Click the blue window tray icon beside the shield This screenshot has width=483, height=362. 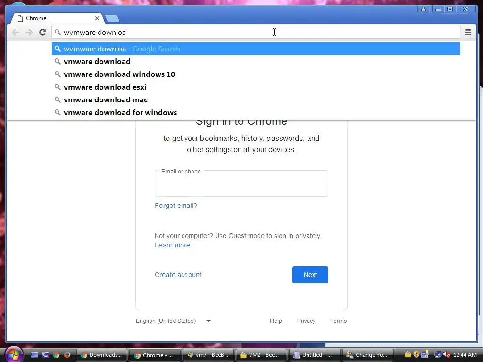pos(425,354)
